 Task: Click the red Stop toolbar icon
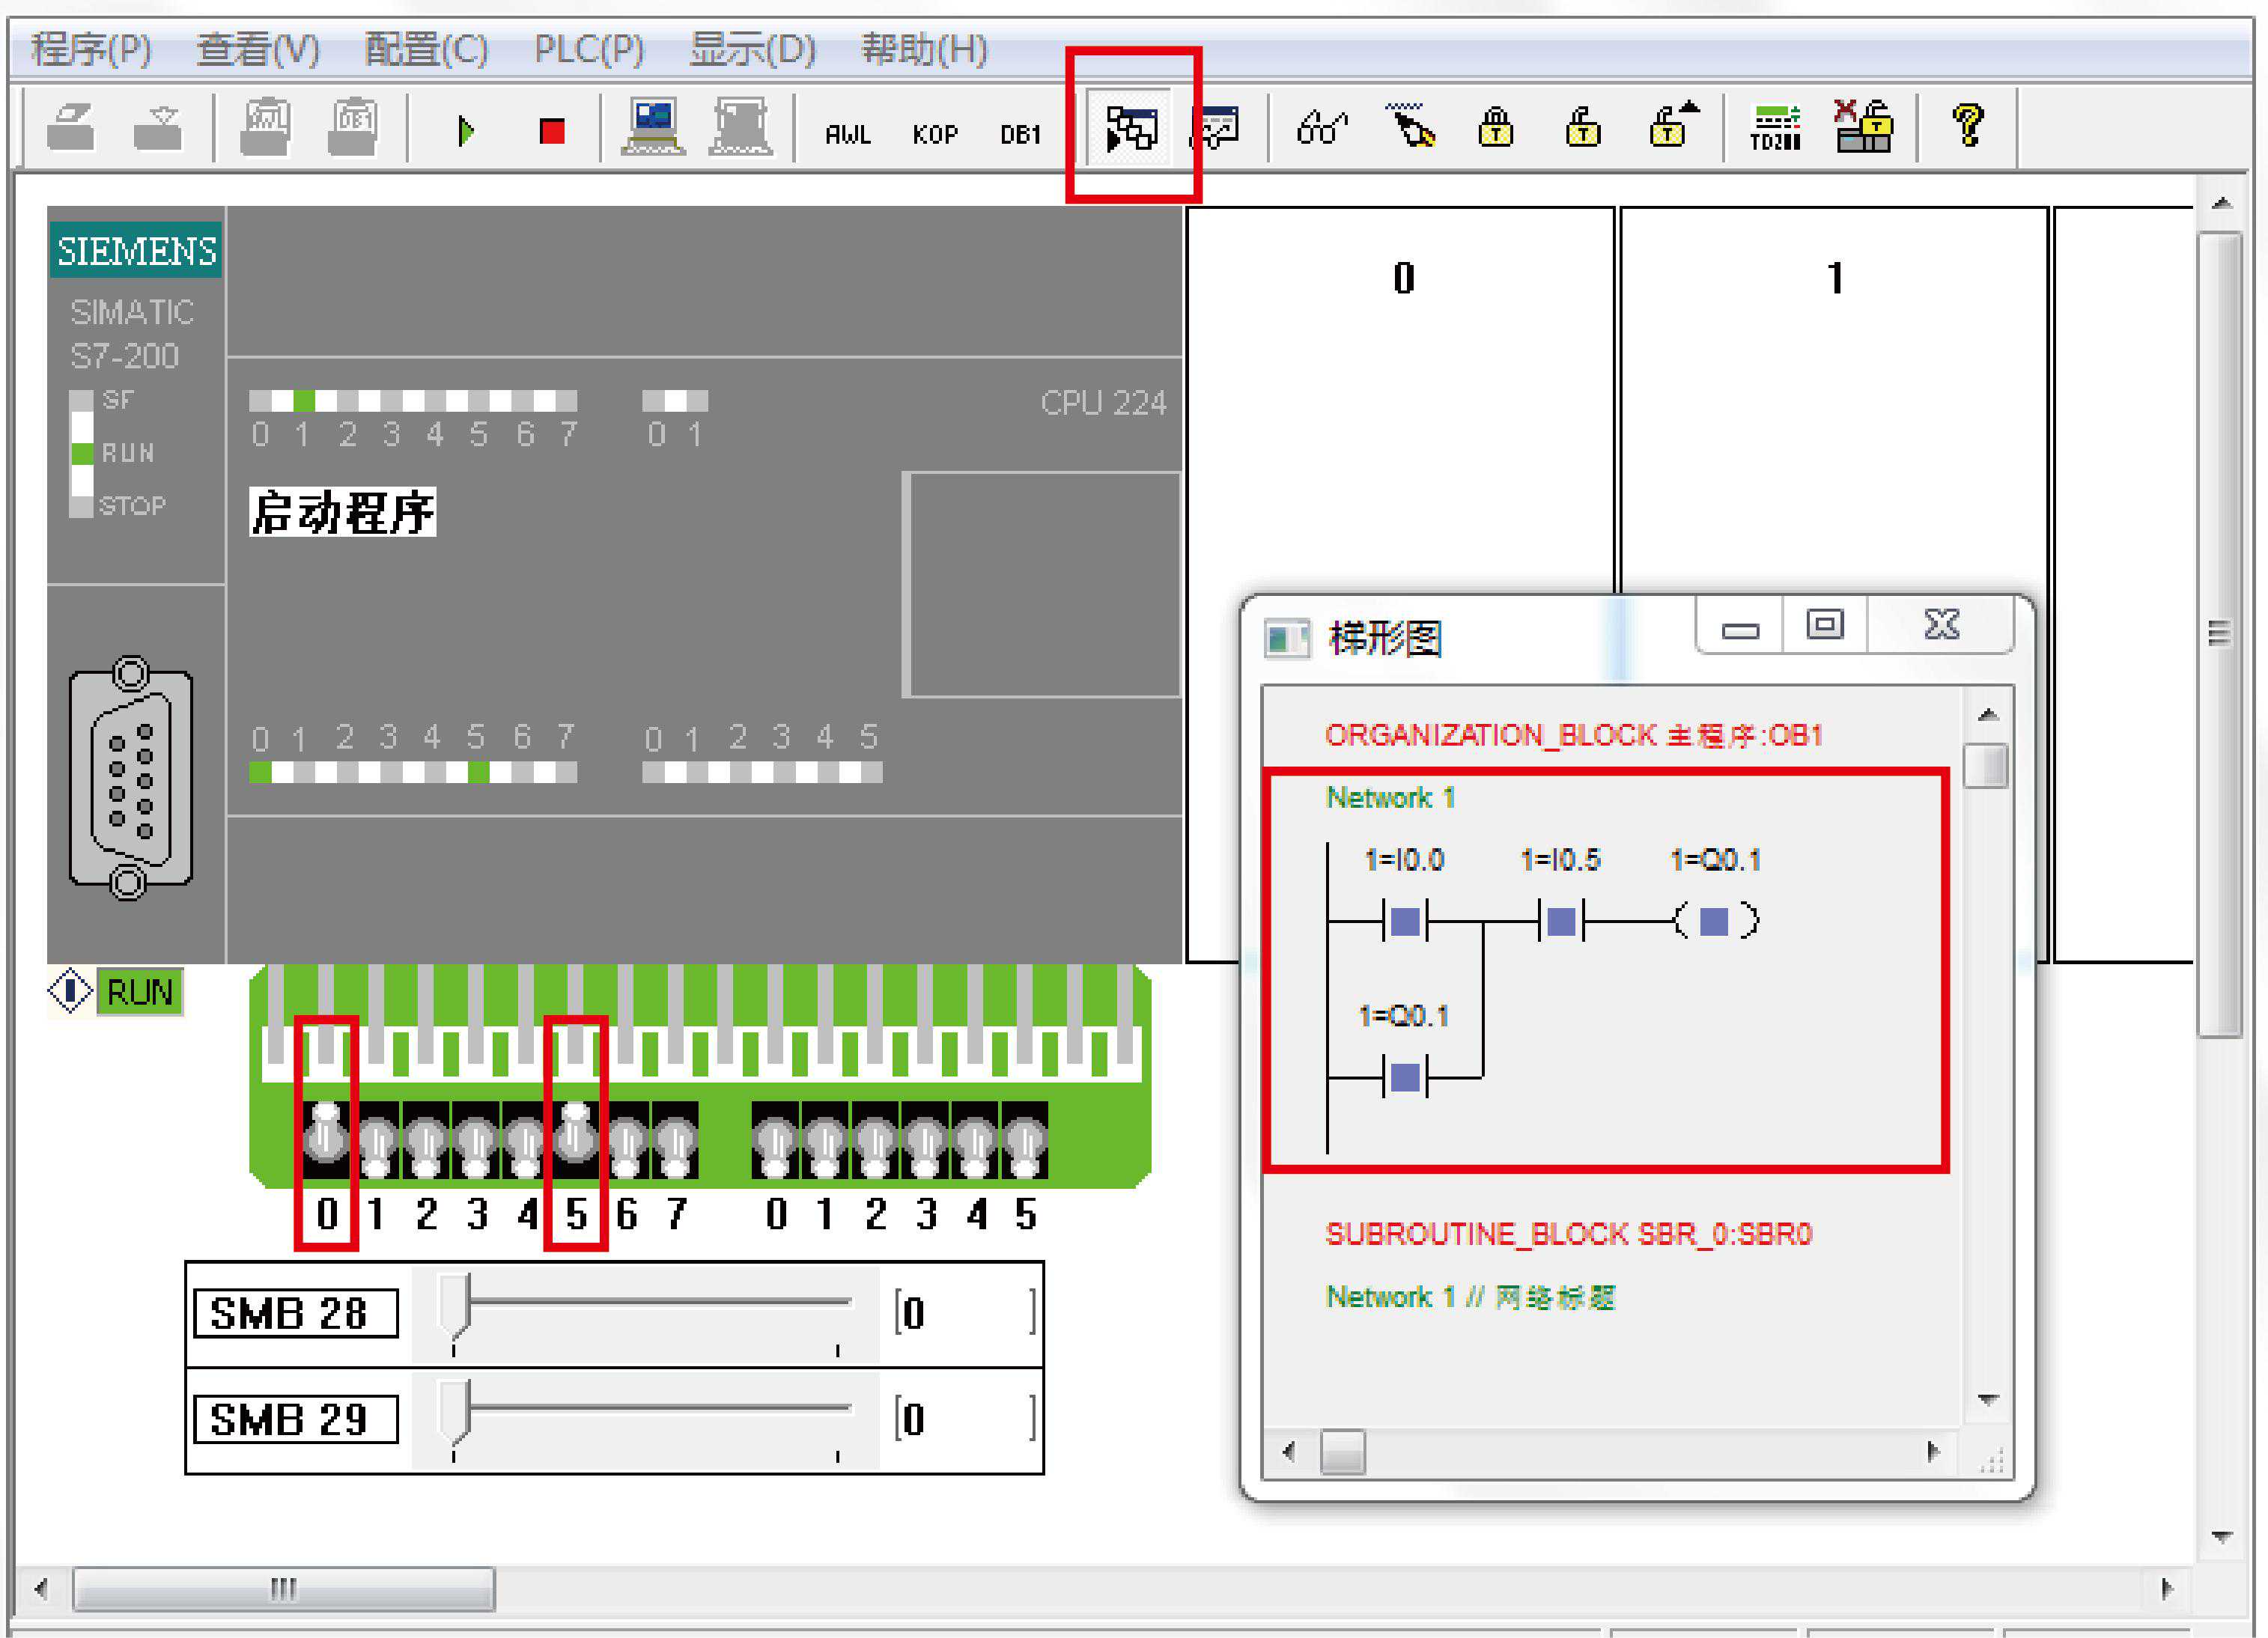point(551,131)
